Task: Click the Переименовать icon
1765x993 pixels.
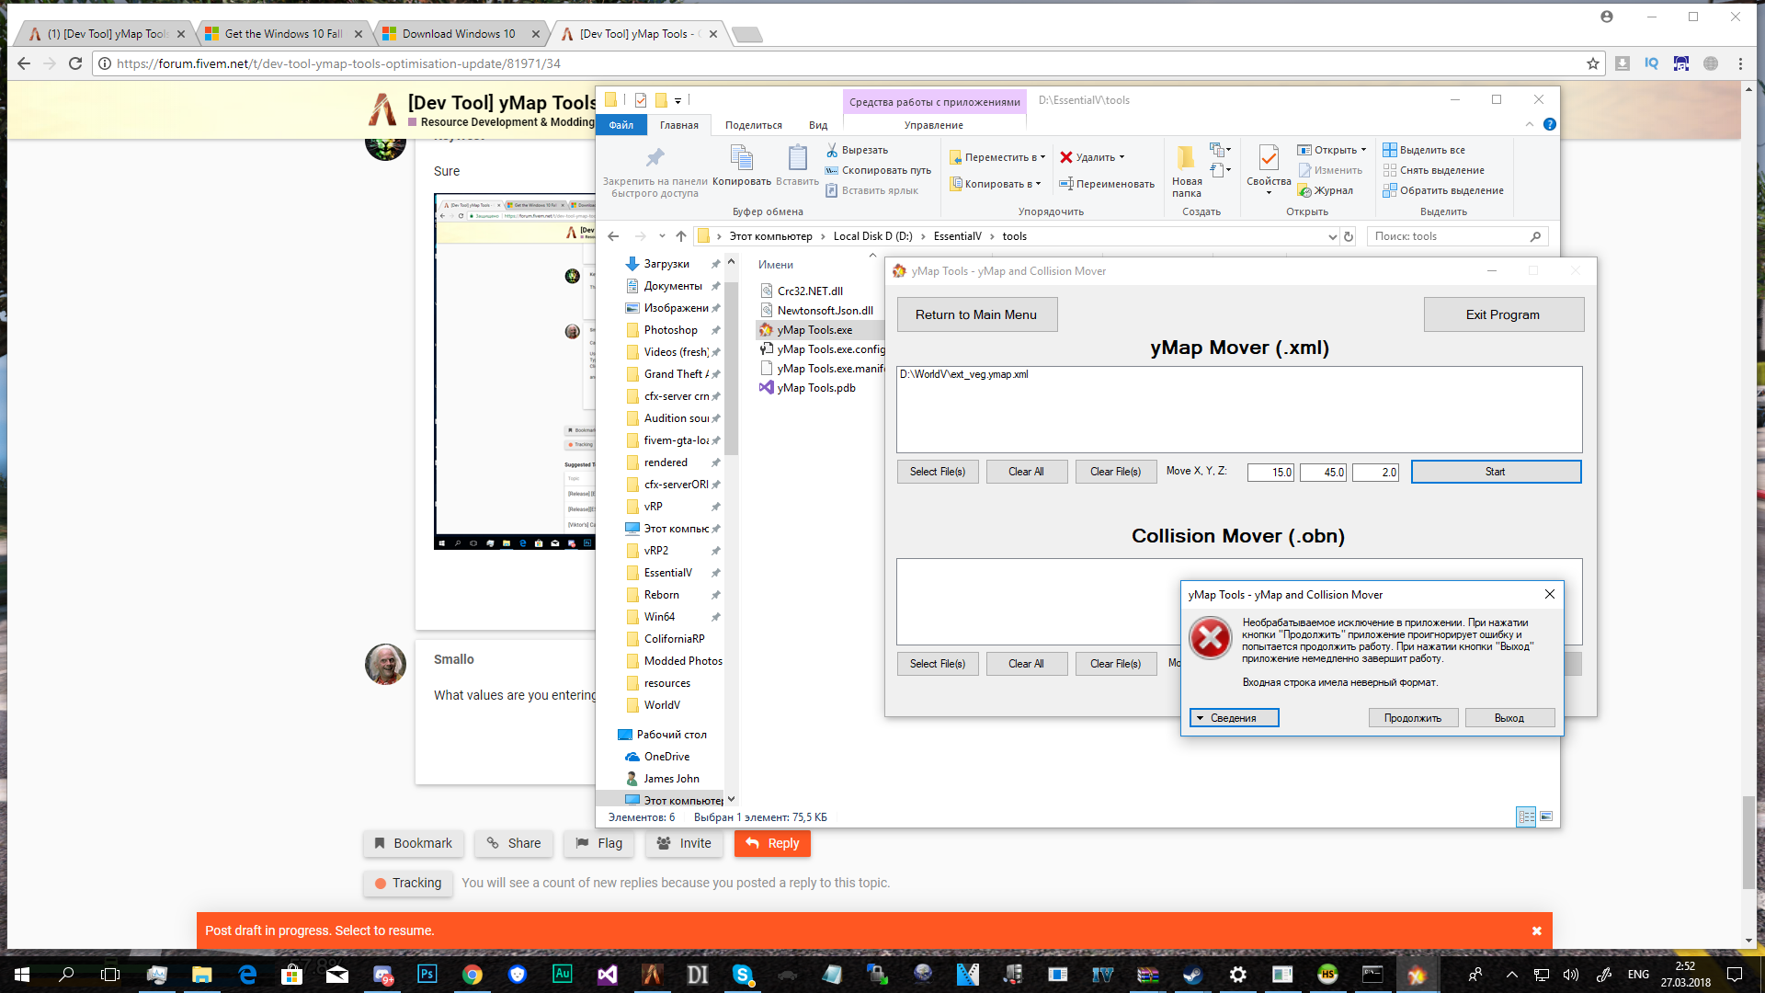Action: coord(1066,184)
